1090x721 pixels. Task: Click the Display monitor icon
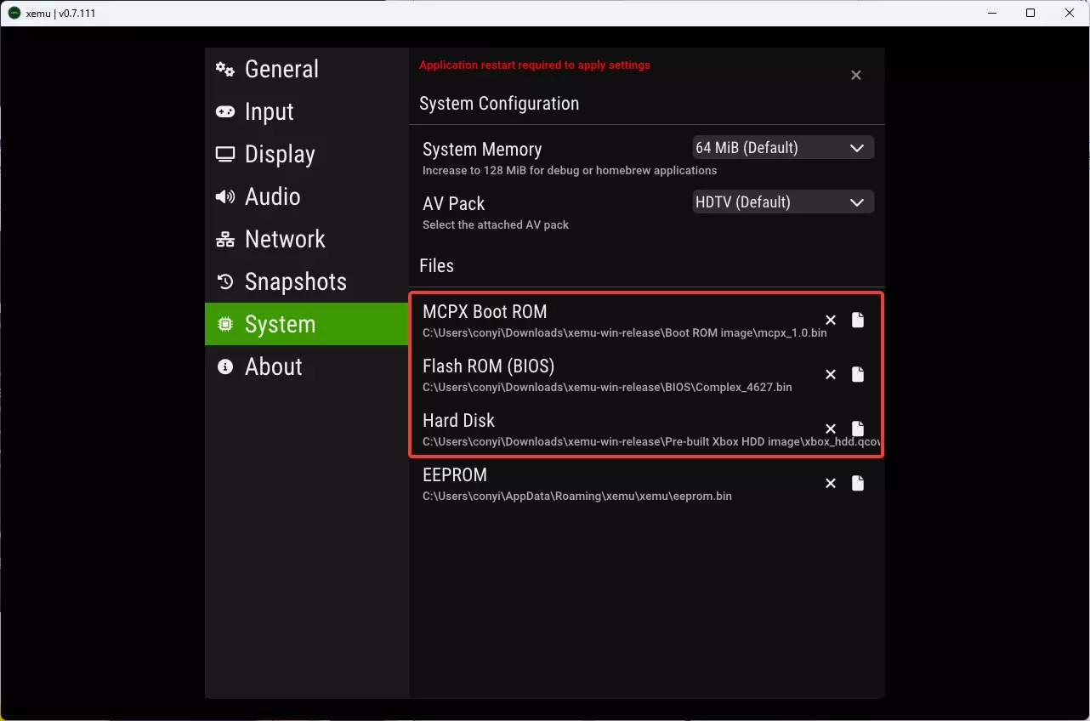[x=225, y=154]
